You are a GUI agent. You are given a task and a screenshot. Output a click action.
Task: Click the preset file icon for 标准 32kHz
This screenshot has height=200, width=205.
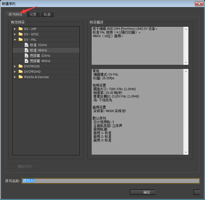[27, 45]
